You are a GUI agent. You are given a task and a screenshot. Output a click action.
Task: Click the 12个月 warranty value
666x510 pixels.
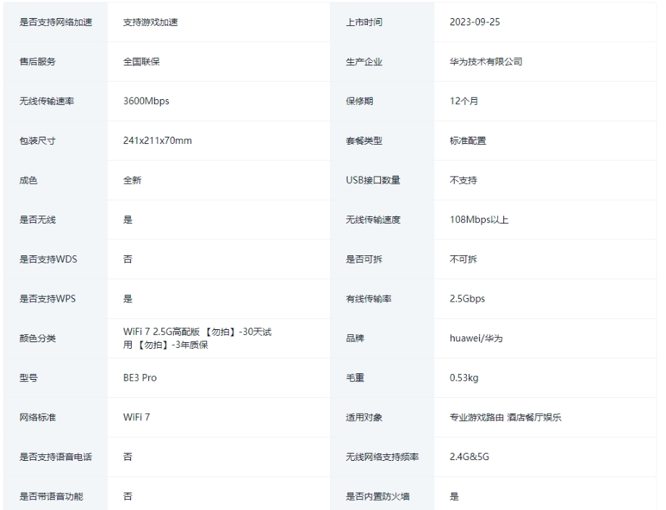[x=463, y=101]
